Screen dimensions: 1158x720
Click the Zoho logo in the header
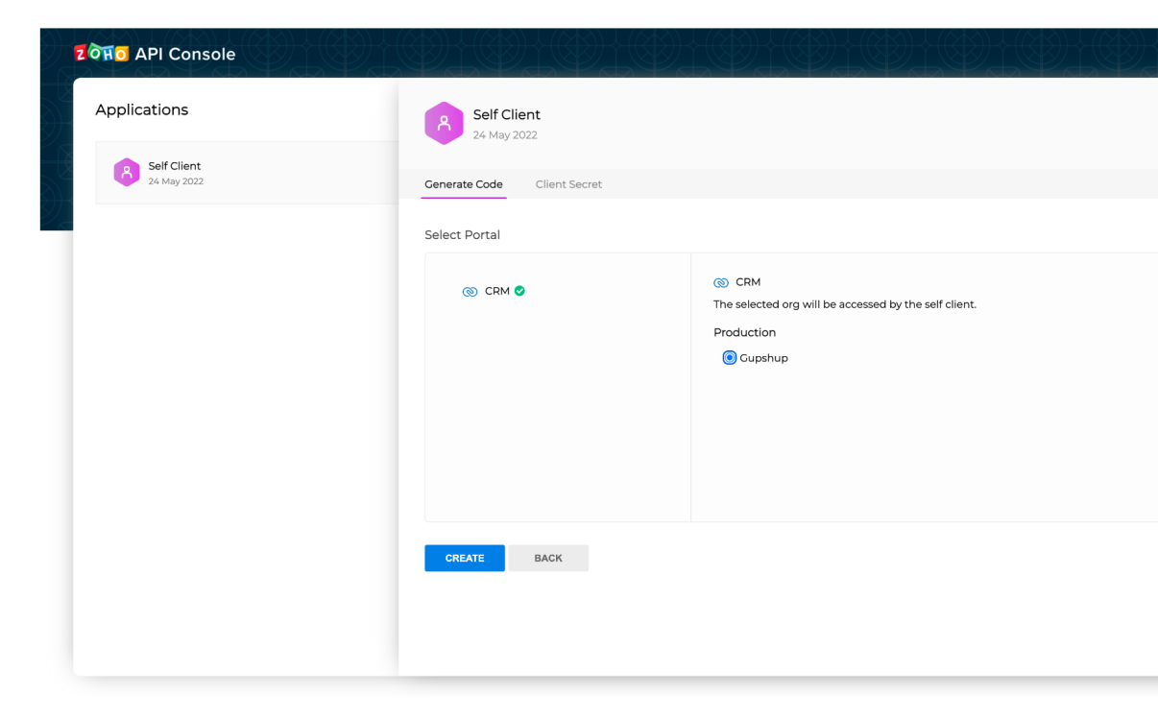[101, 53]
